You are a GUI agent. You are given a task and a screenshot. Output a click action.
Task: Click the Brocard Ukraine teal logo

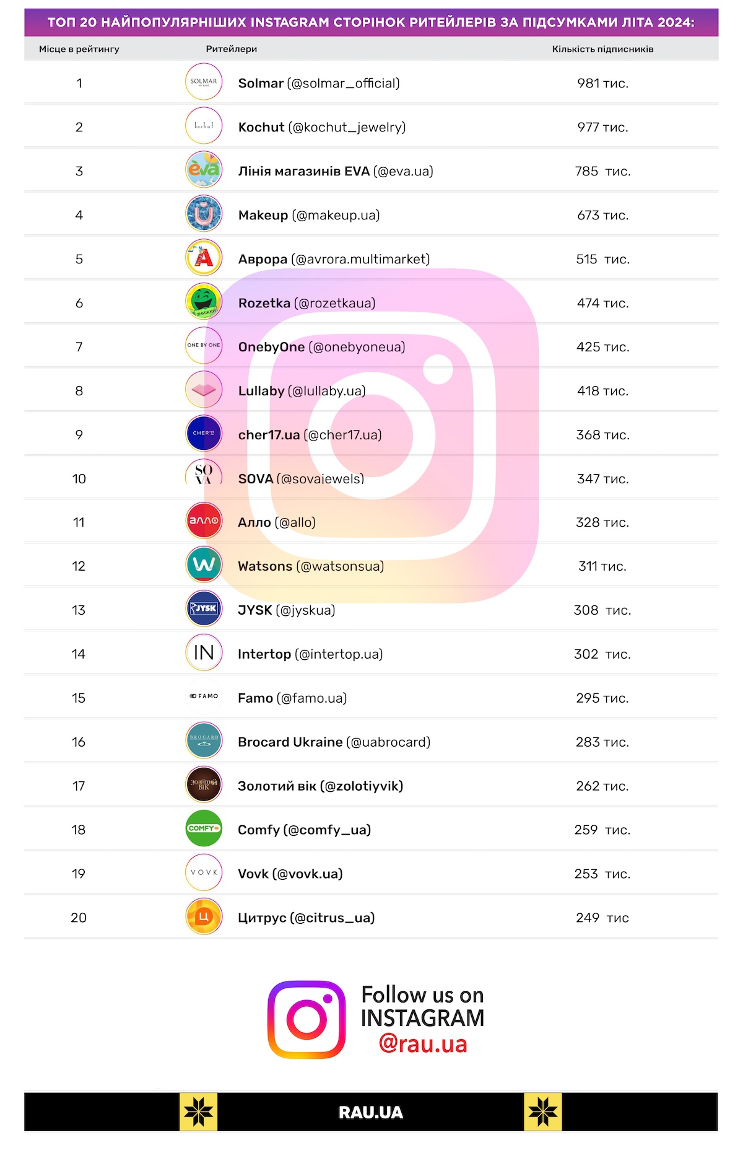(204, 740)
